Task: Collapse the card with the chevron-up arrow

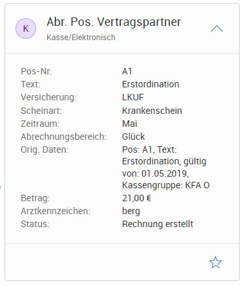Action: coord(216,28)
